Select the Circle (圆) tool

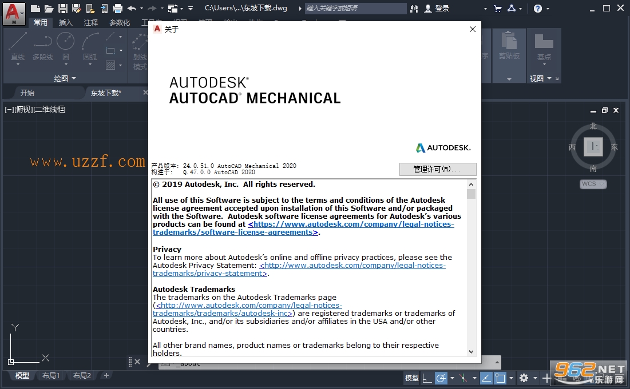point(65,46)
